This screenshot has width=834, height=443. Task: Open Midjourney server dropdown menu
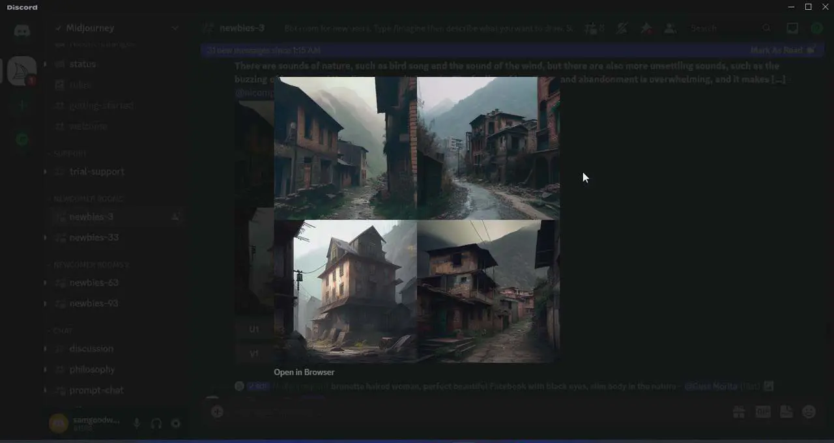[x=175, y=28]
